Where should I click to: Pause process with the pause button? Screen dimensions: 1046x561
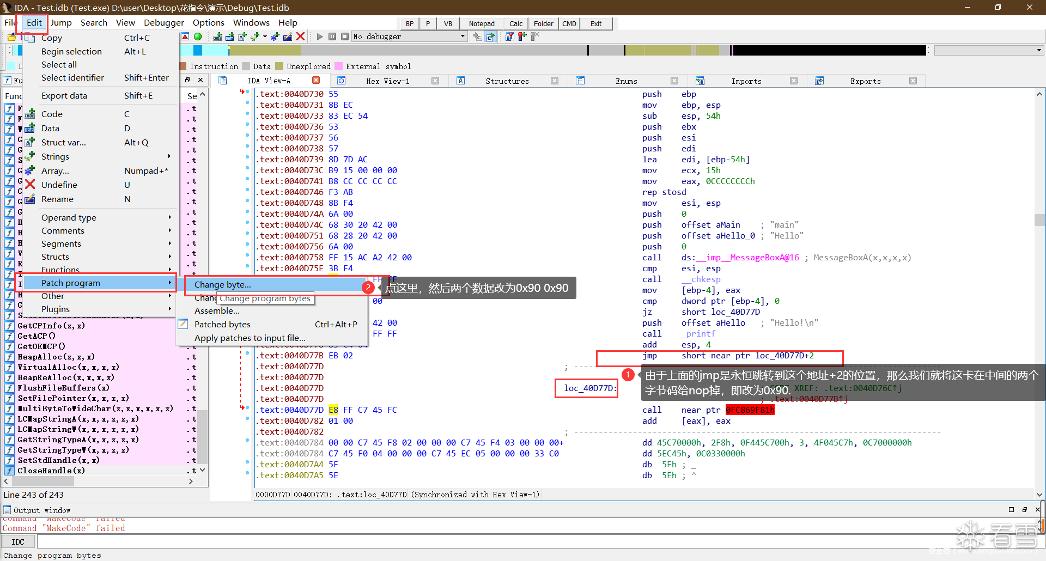coord(332,36)
